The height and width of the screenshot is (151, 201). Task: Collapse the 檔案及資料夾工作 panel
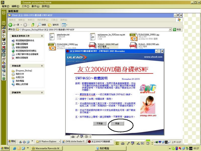tap(42, 36)
